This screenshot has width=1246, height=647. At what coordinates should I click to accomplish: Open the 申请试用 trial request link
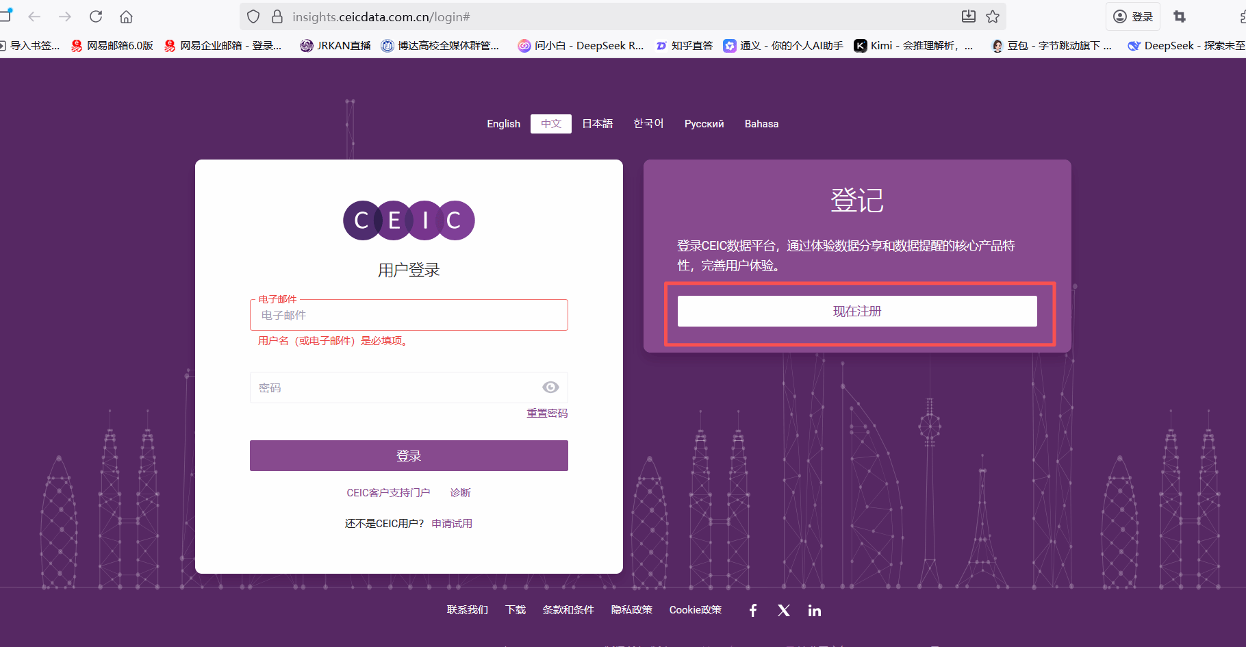tap(452, 524)
